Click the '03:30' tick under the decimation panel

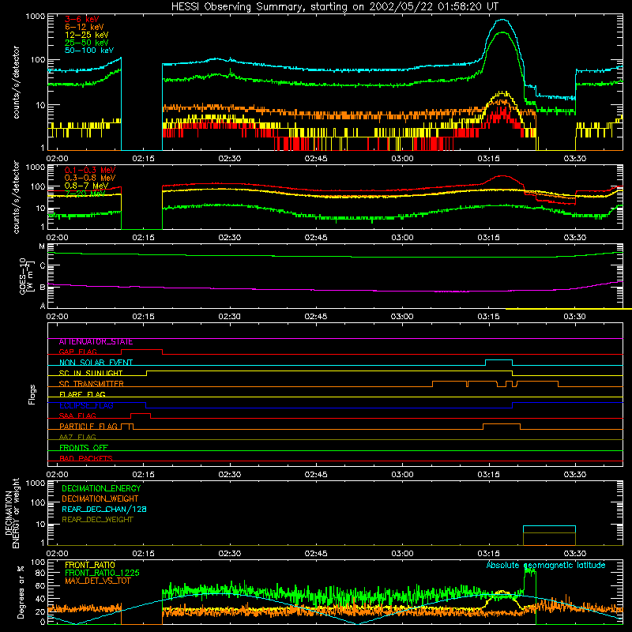[x=575, y=554]
